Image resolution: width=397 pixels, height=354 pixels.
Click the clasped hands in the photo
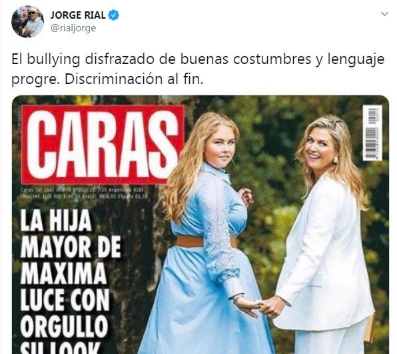263,305
